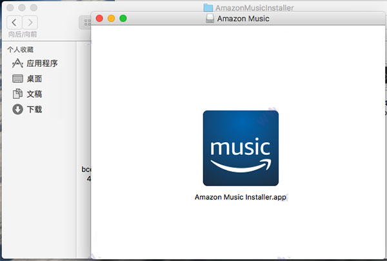Click the AmazonMusicInstaller folder icon in Finder title
The height and width of the screenshot is (261, 387).
click(x=208, y=7)
